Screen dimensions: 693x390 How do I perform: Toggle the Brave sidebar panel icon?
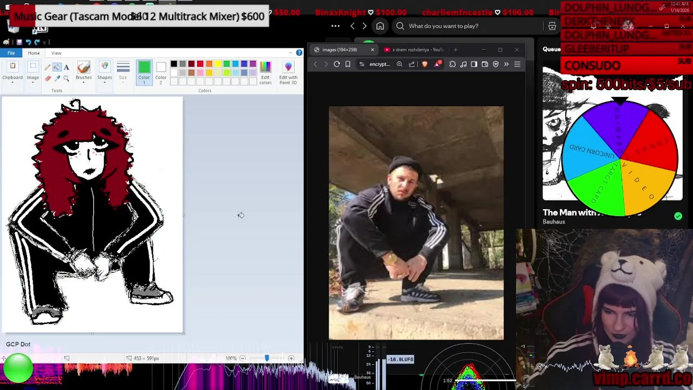click(x=474, y=64)
